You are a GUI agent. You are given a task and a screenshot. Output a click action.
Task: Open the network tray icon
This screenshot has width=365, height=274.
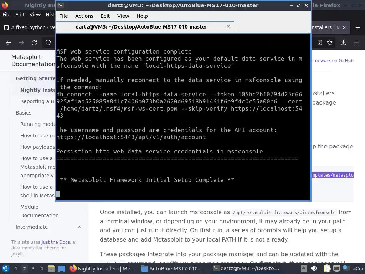coord(337,268)
